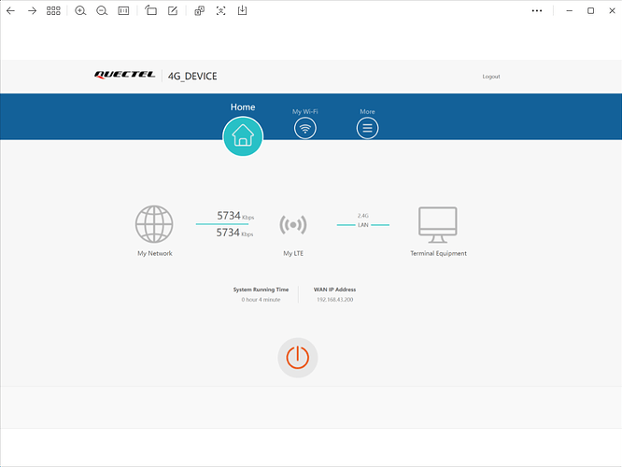
Task: Open the More menu tab
Action: (x=367, y=128)
